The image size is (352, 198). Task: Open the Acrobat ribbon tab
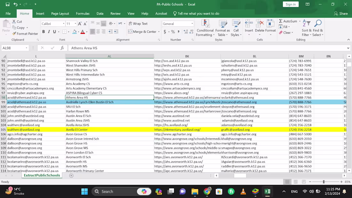pos(161,13)
